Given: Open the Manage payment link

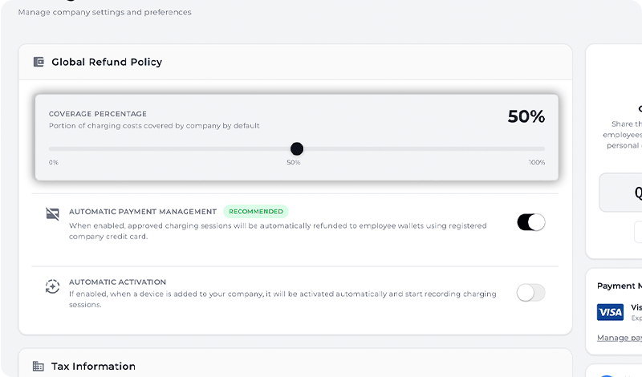Looking at the screenshot, I should tap(619, 338).
